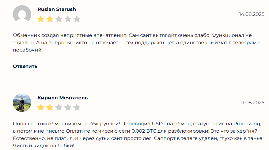Click third star in Ruslan Starush's rating
The image size is (269, 150).
coord(59,20)
